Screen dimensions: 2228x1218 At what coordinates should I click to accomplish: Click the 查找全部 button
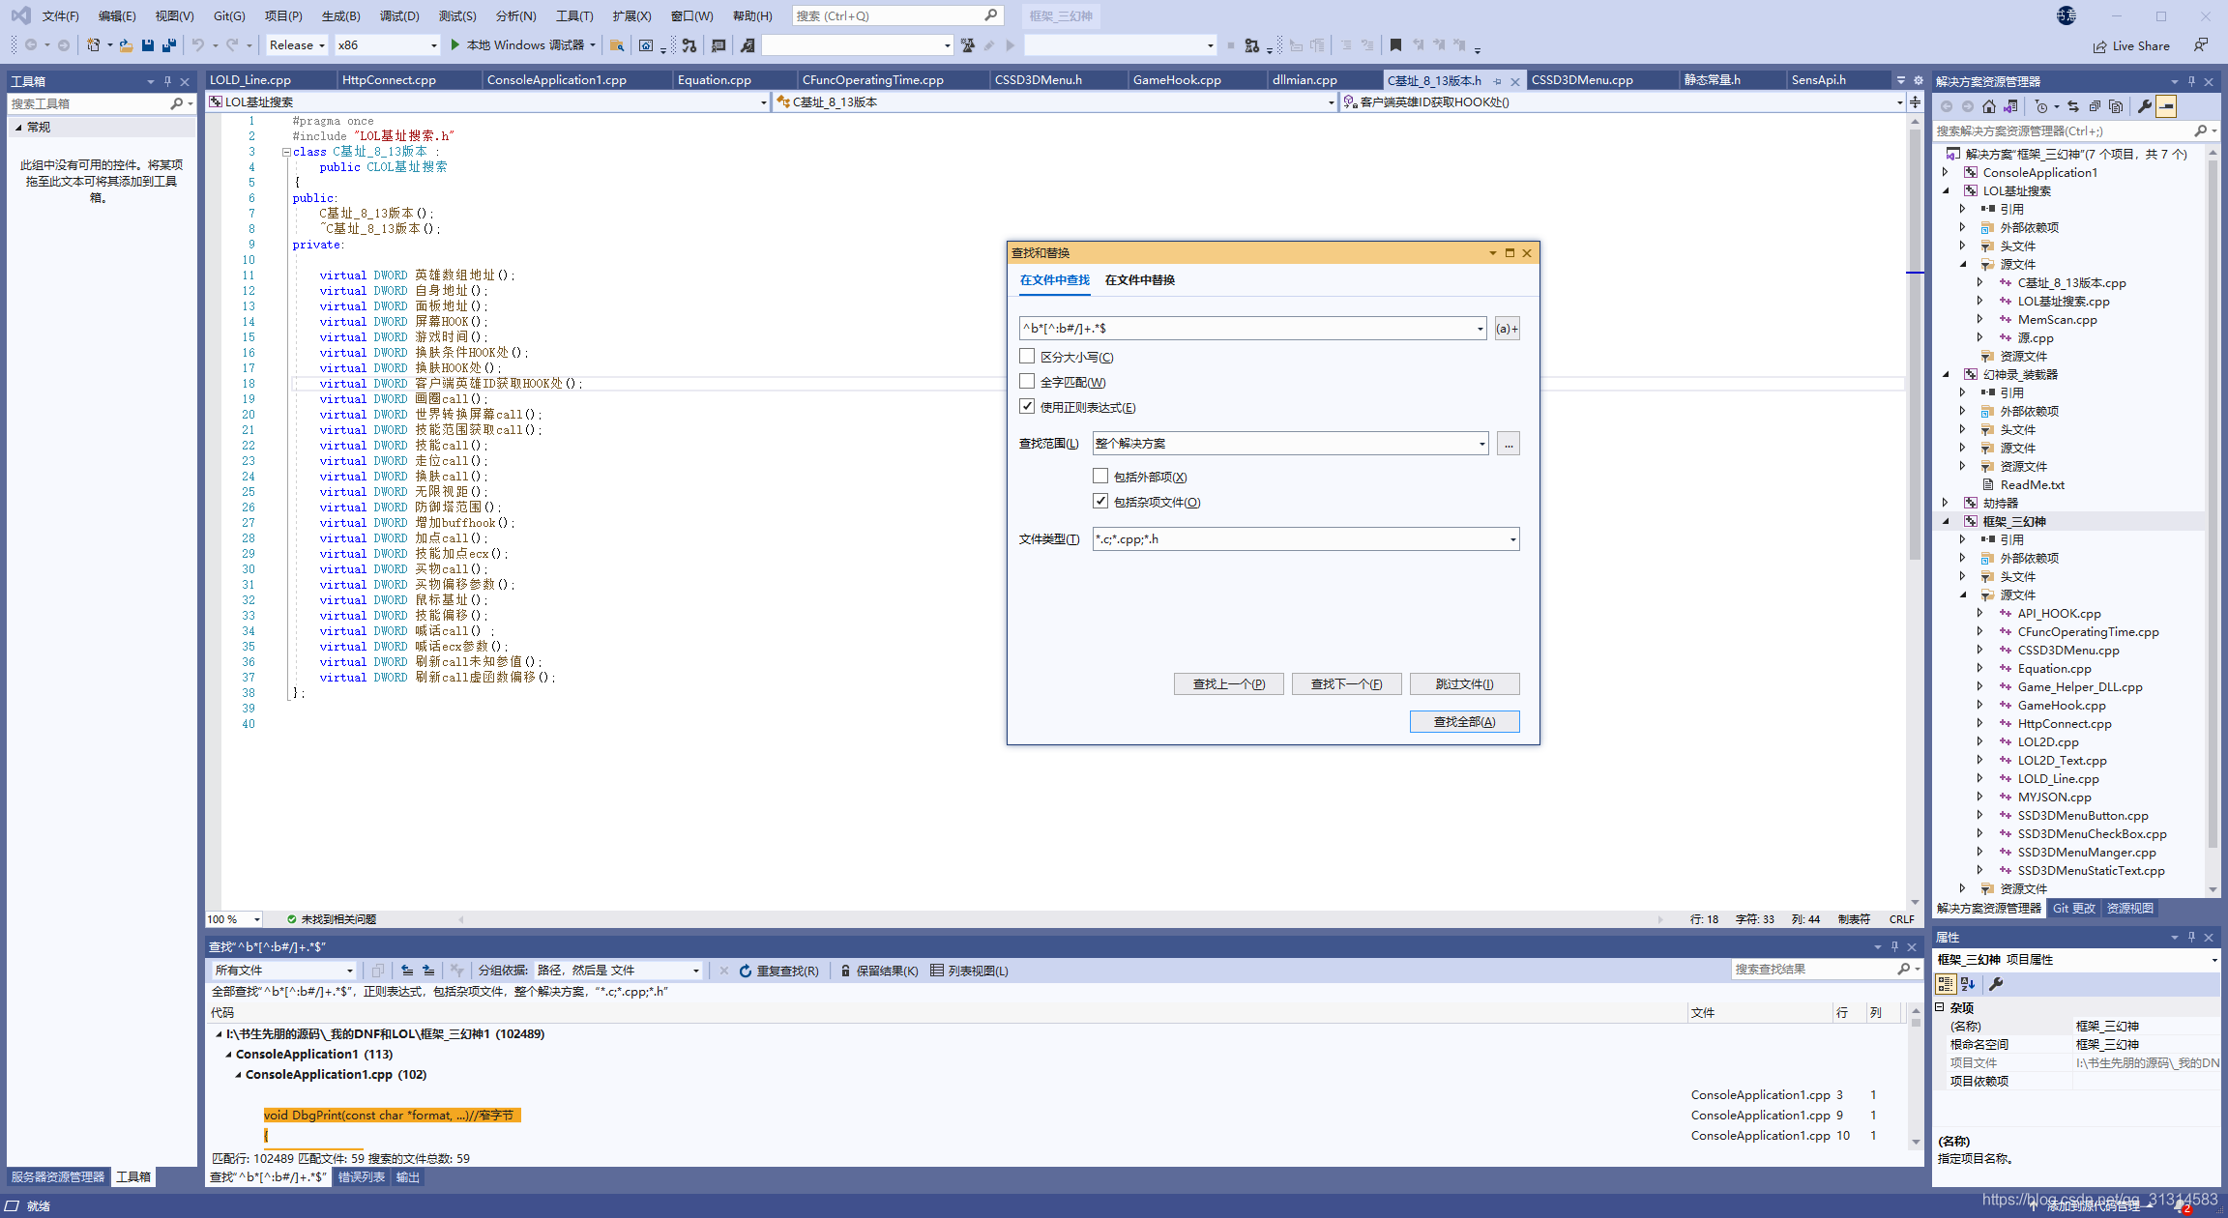1464,722
